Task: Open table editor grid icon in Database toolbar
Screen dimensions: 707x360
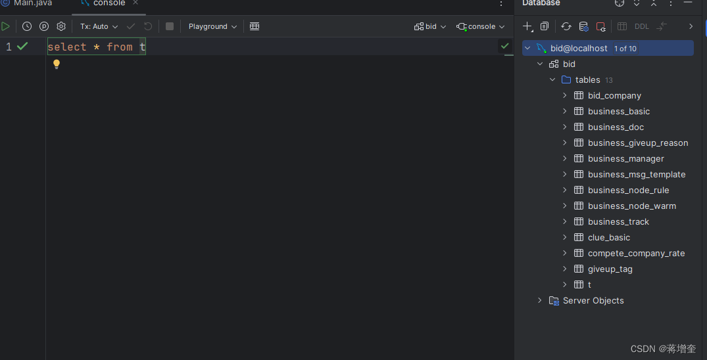Action: (x=622, y=26)
